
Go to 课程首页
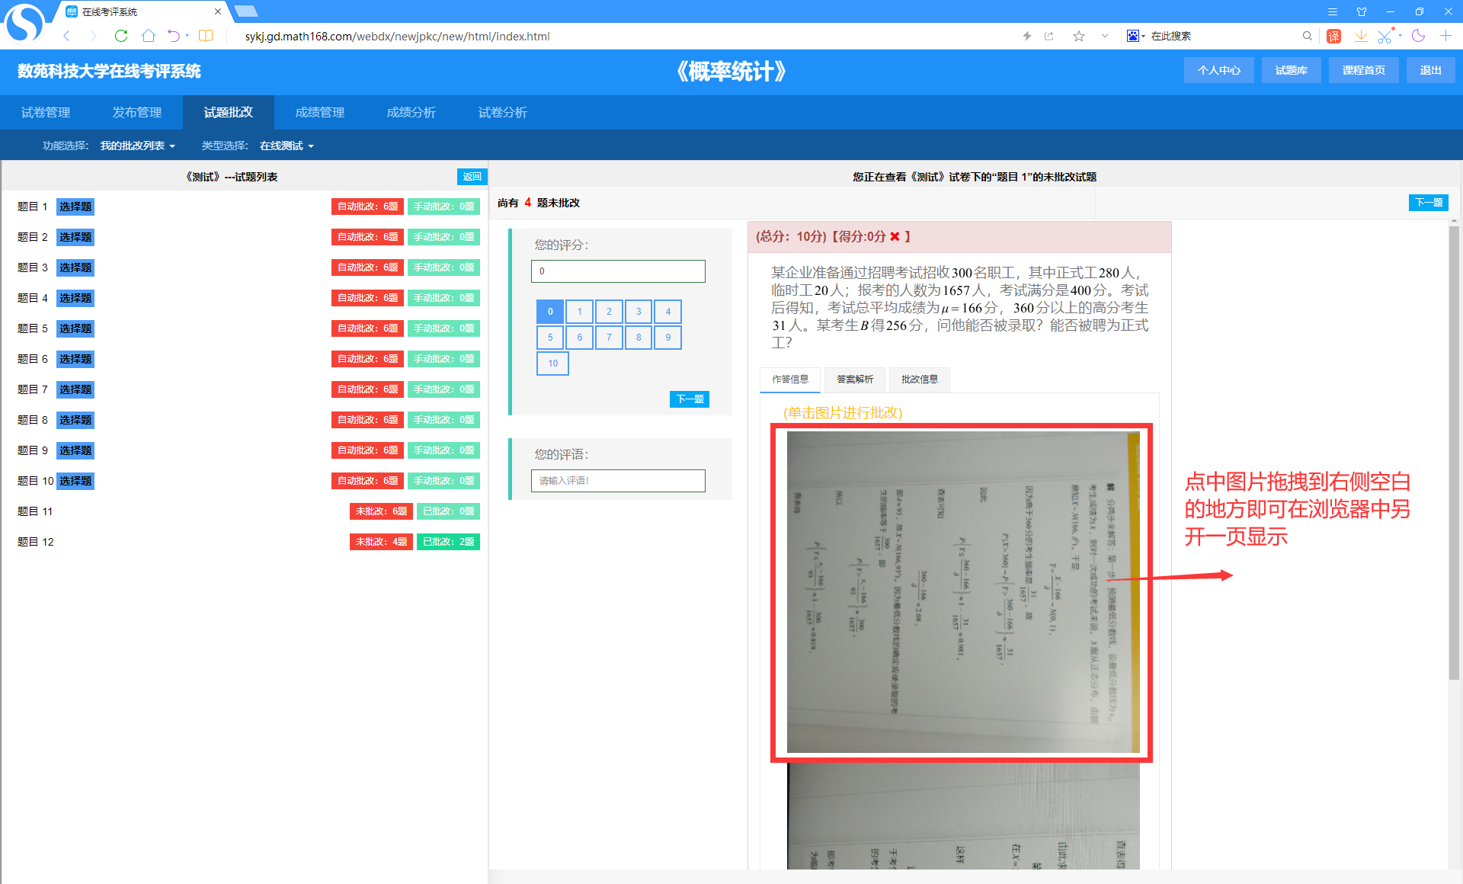pyautogui.click(x=1363, y=70)
